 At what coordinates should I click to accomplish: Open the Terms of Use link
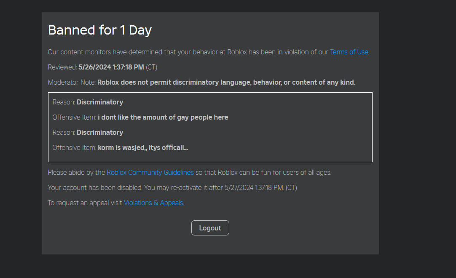pyautogui.click(x=349, y=52)
